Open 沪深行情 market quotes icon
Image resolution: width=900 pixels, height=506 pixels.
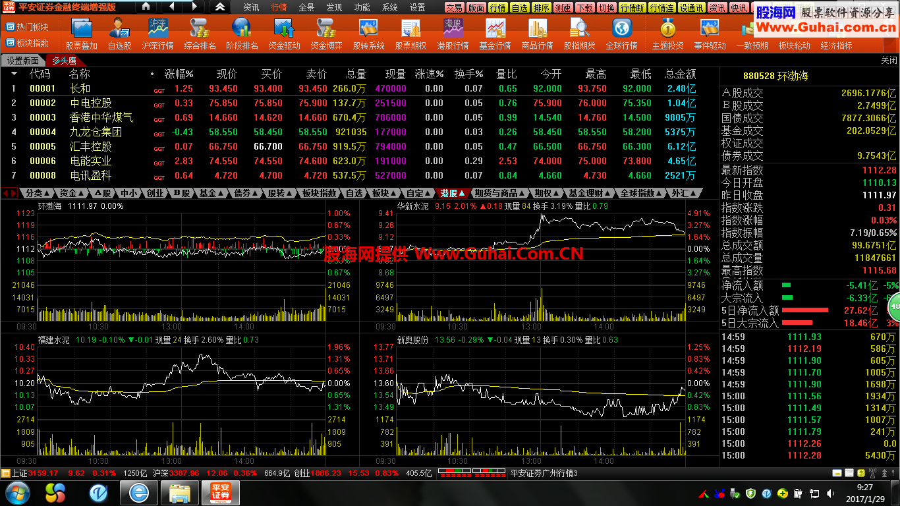click(x=157, y=34)
